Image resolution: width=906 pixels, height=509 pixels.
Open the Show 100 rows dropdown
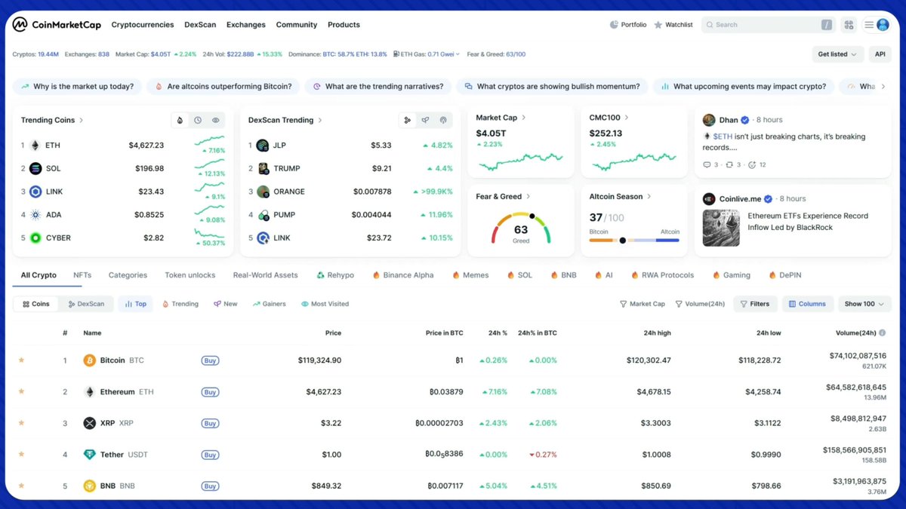pyautogui.click(x=864, y=304)
